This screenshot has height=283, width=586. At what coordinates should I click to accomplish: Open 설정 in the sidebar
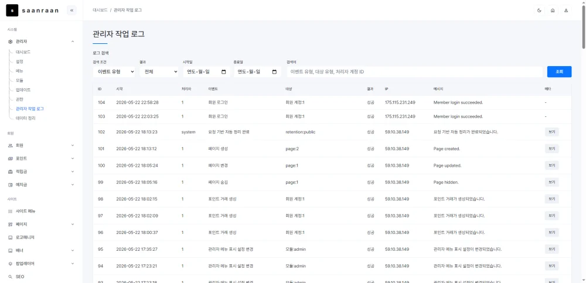[19, 61]
